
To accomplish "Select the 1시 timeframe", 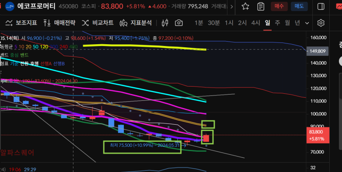I will 229,23.
